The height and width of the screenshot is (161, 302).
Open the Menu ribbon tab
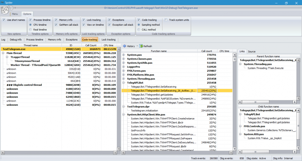click(x=15, y=14)
